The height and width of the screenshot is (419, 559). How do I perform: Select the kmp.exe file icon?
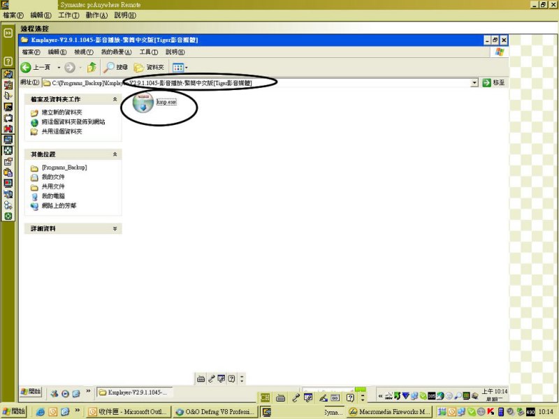coord(143,102)
